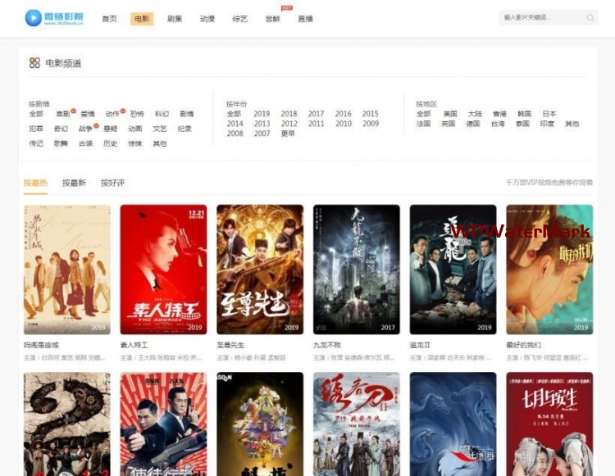The height and width of the screenshot is (476, 615).
Task: Open the 剧集 nav item
Action: (x=175, y=19)
